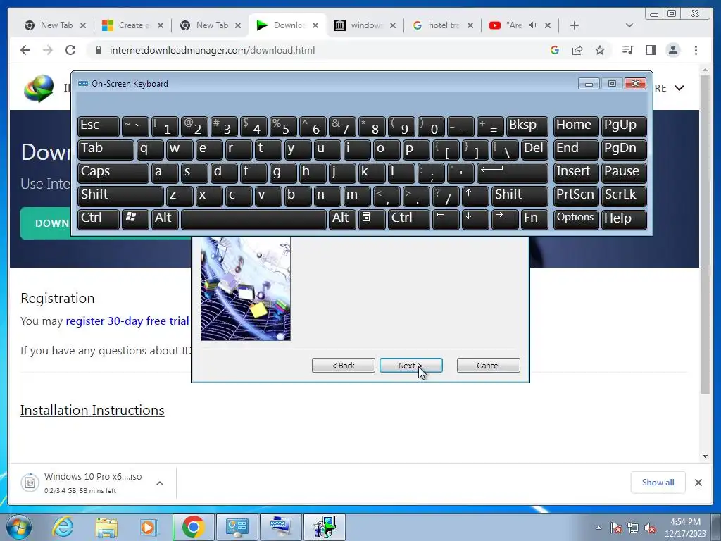Toggle ScrLk key on keyboard

pyautogui.click(x=624, y=196)
